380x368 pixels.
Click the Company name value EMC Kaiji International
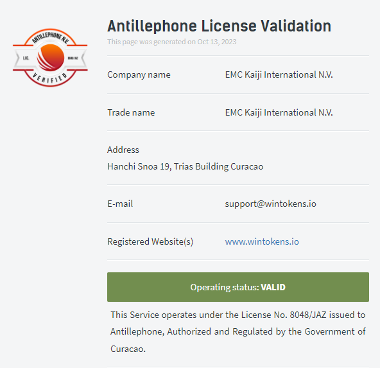(x=279, y=74)
